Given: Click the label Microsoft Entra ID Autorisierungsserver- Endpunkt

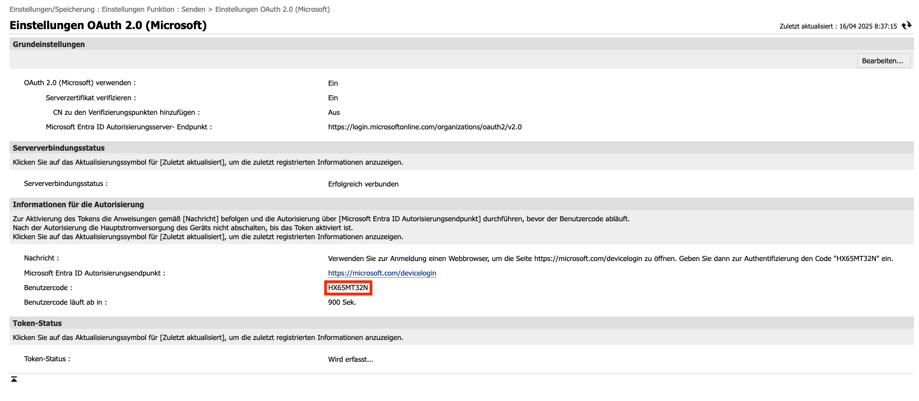Looking at the screenshot, I should click(x=129, y=127).
